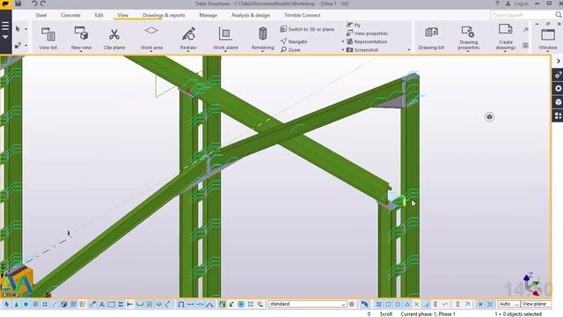
Task: Switch to the Edit tab
Action: (99, 15)
